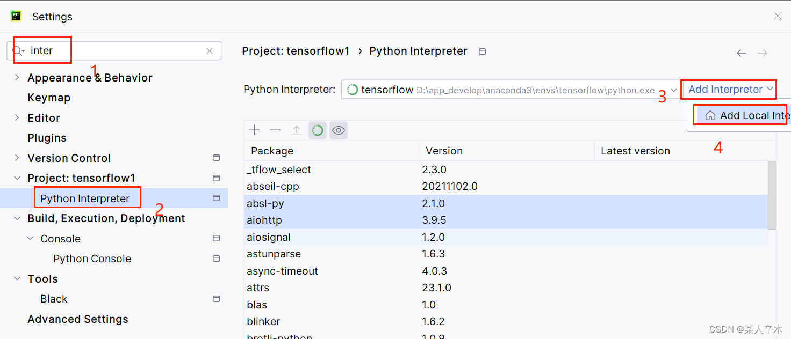Expand the Appearance & Behavior section
Screen dimensions: 791x339
(x=17, y=78)
